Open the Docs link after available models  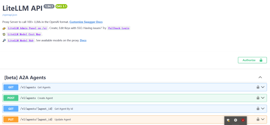[83, 41]
